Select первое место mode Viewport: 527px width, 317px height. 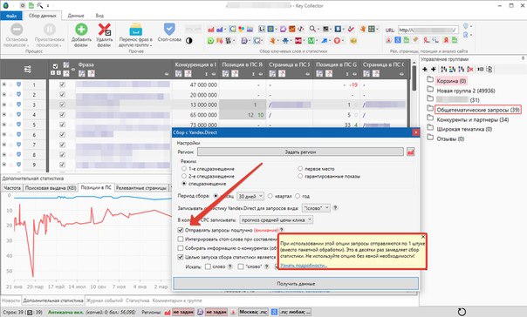(300, 169)
